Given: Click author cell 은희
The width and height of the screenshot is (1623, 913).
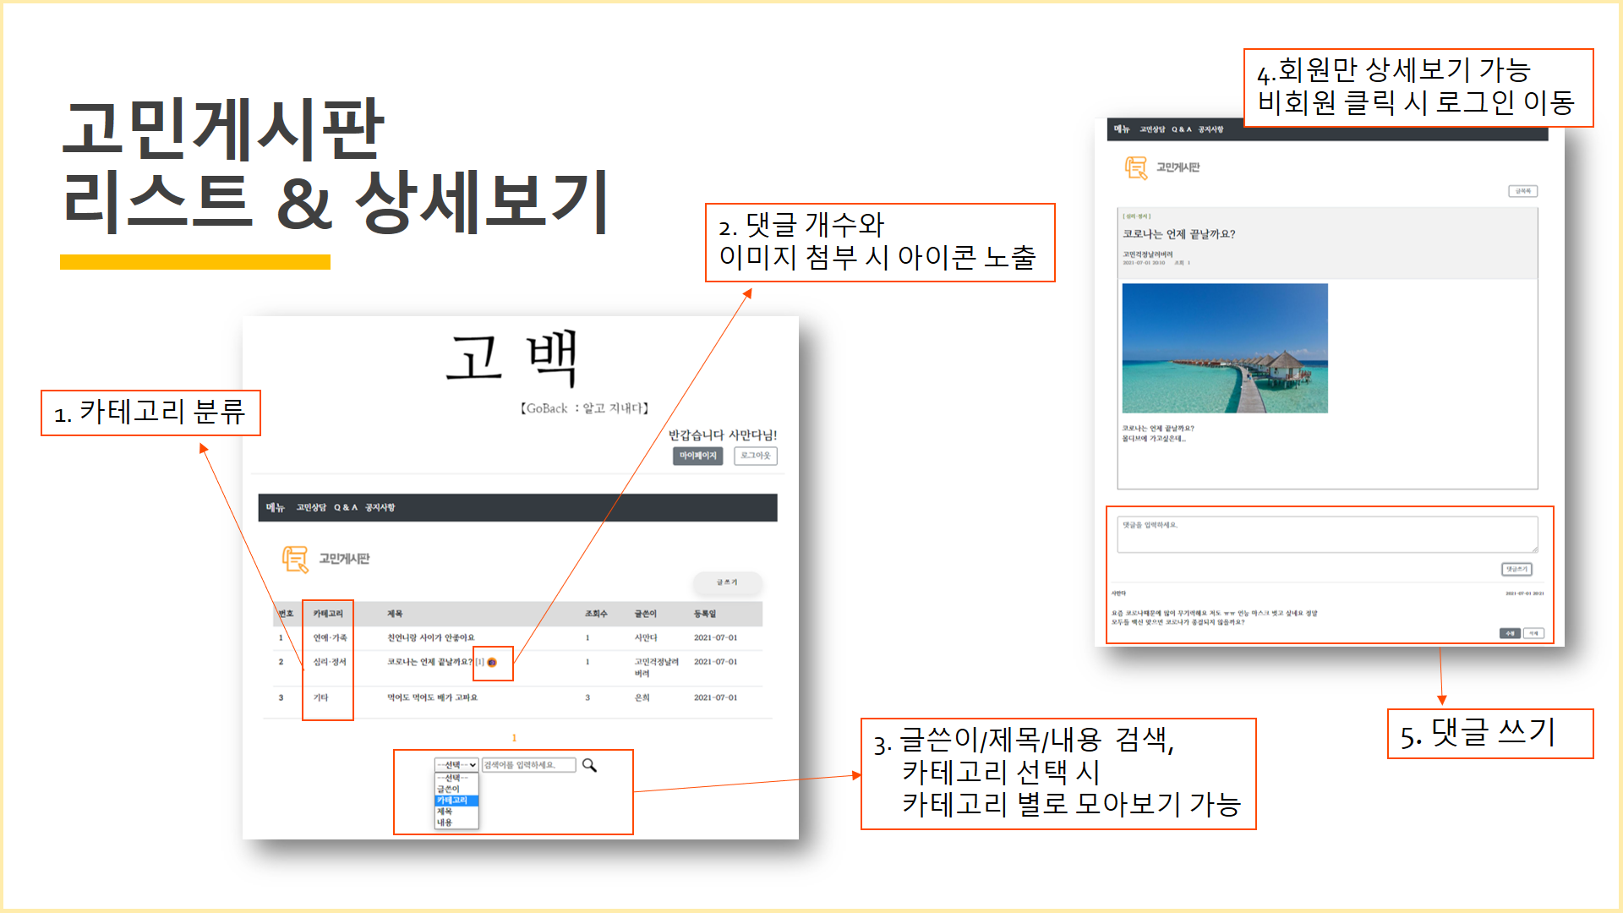Looking at the screenshot, I should click(x=642, y=697).
